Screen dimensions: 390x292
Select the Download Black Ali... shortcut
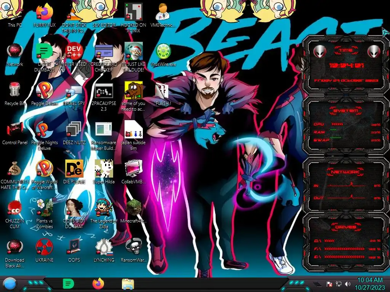15,254
